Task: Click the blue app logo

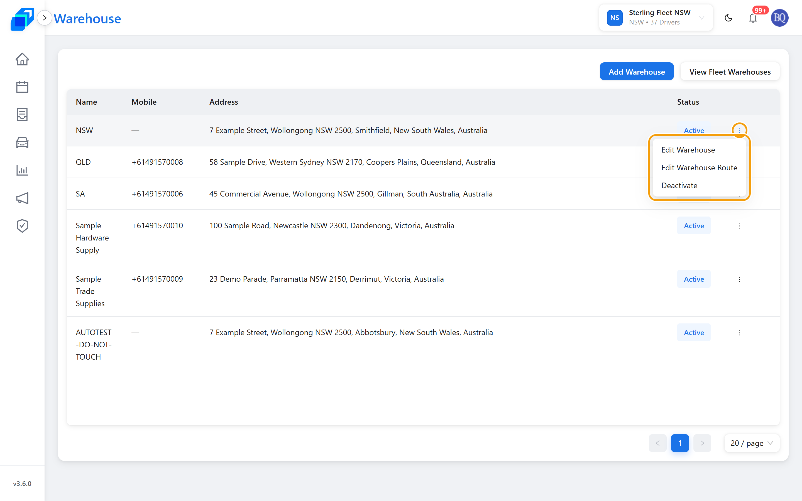Action: pos(22,19)
